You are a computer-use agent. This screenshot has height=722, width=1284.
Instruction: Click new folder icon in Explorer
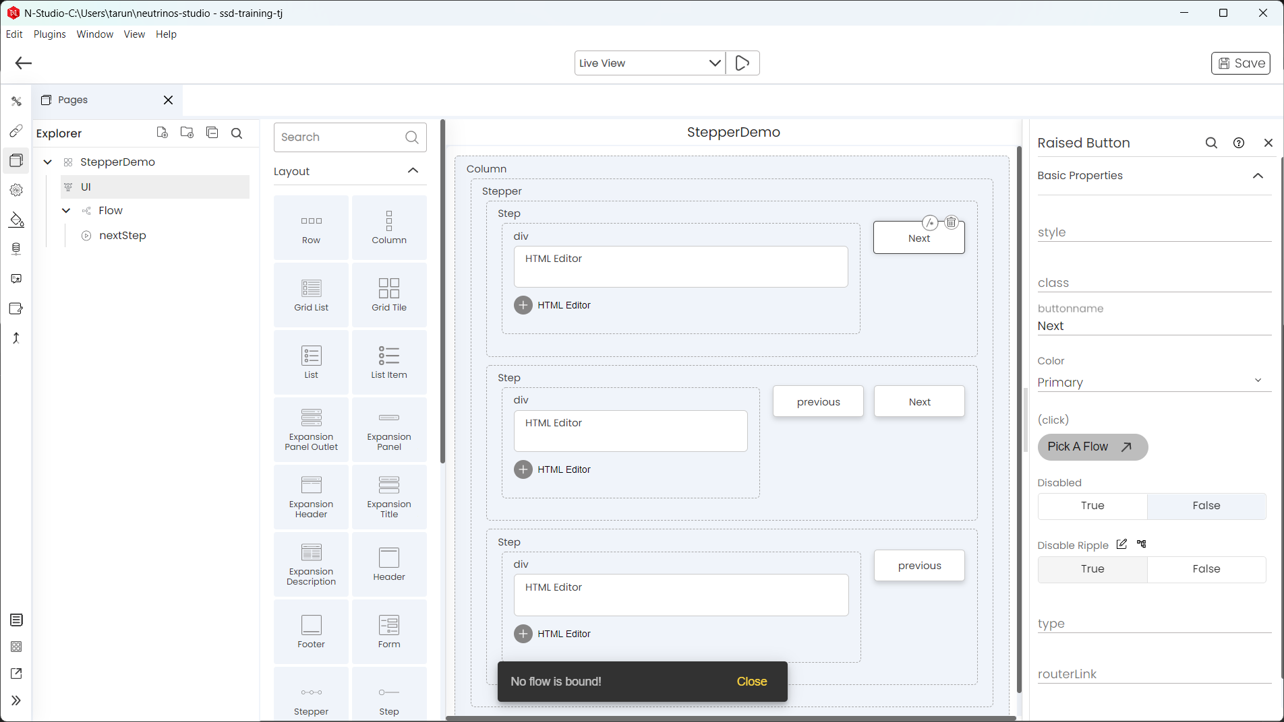coord(187,133)
